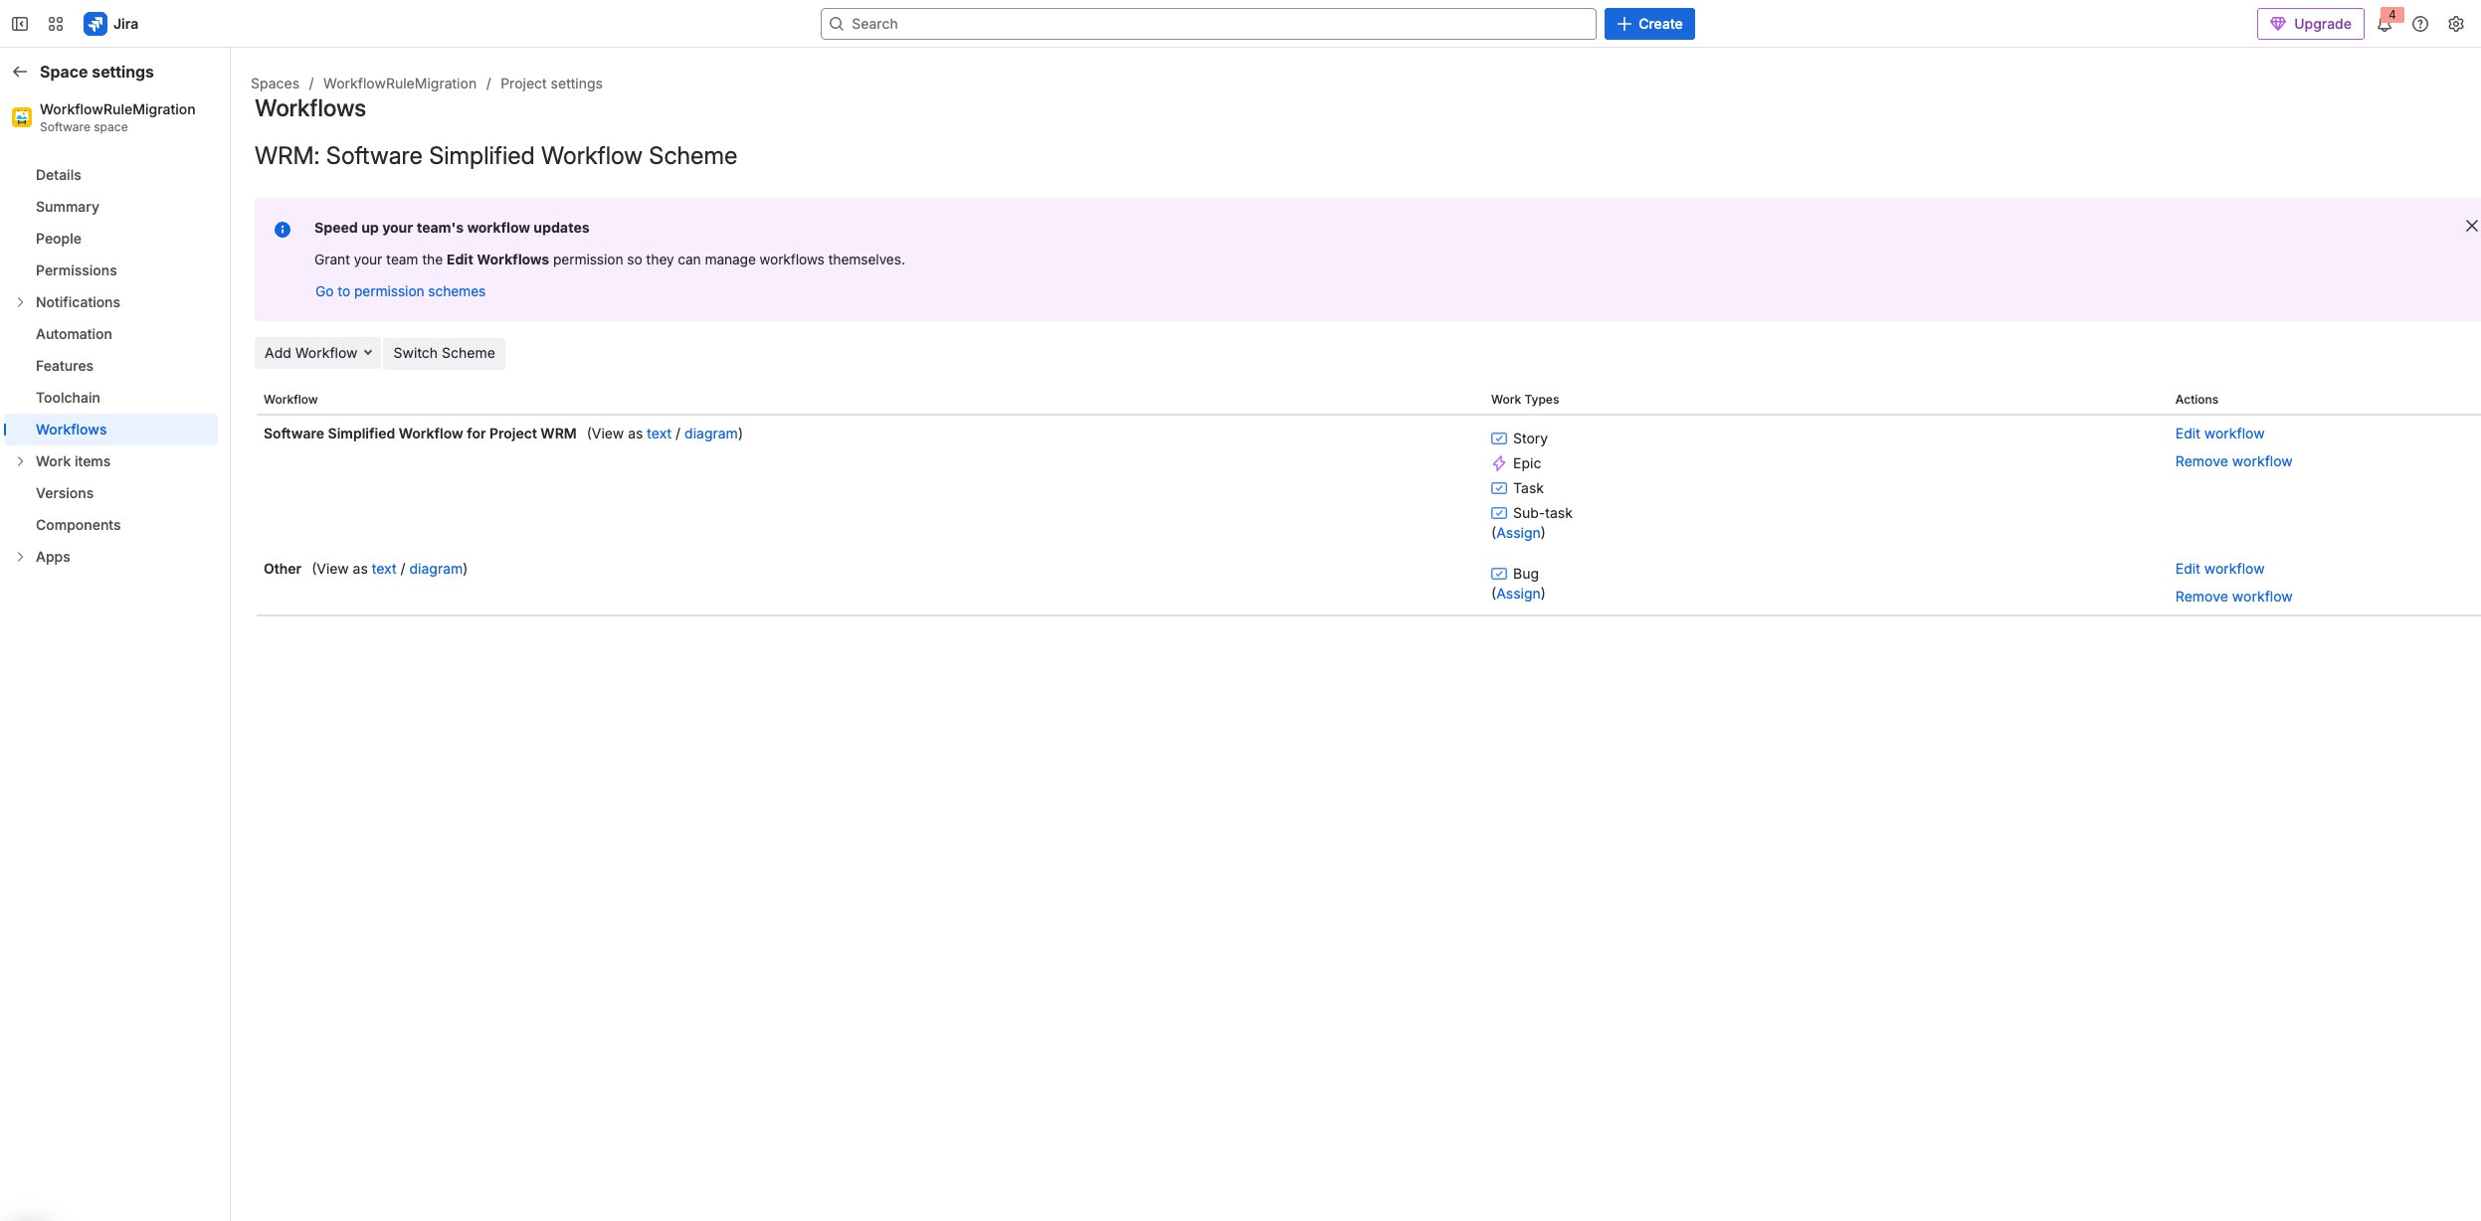Click the WorkflowRuleMigration space avatar

21,116
